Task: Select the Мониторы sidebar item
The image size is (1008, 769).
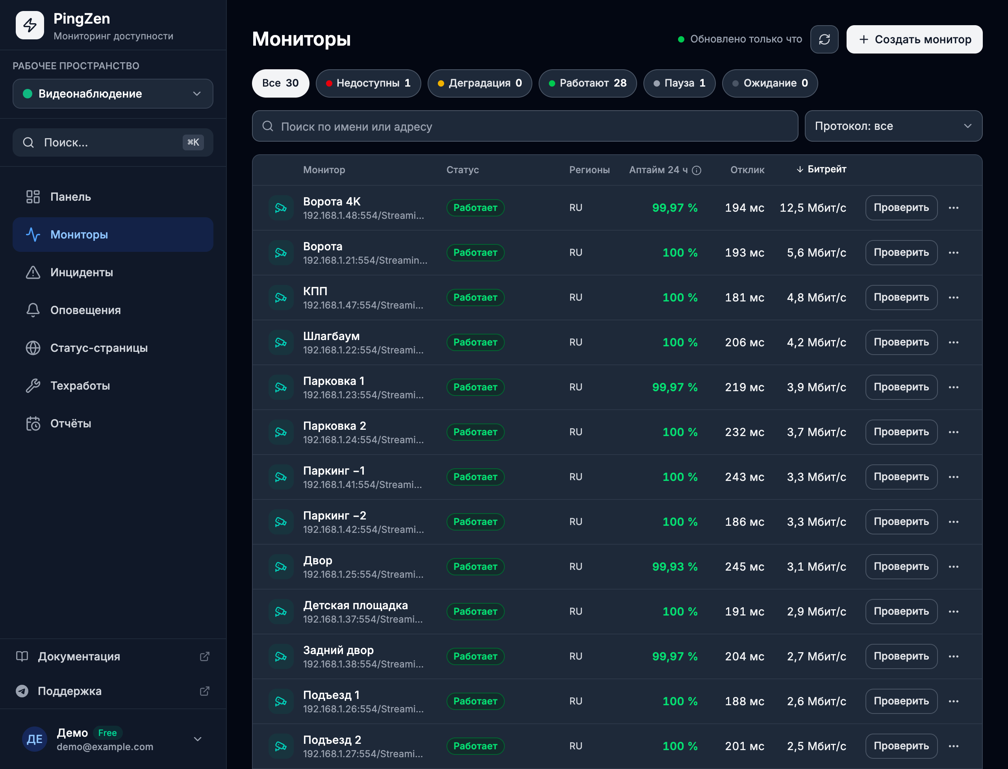Action: pyautogui.click(x=113, y=235)
